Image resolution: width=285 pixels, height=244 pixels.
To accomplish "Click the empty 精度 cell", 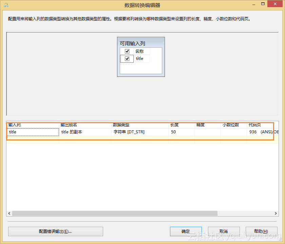I will (207, 132).
